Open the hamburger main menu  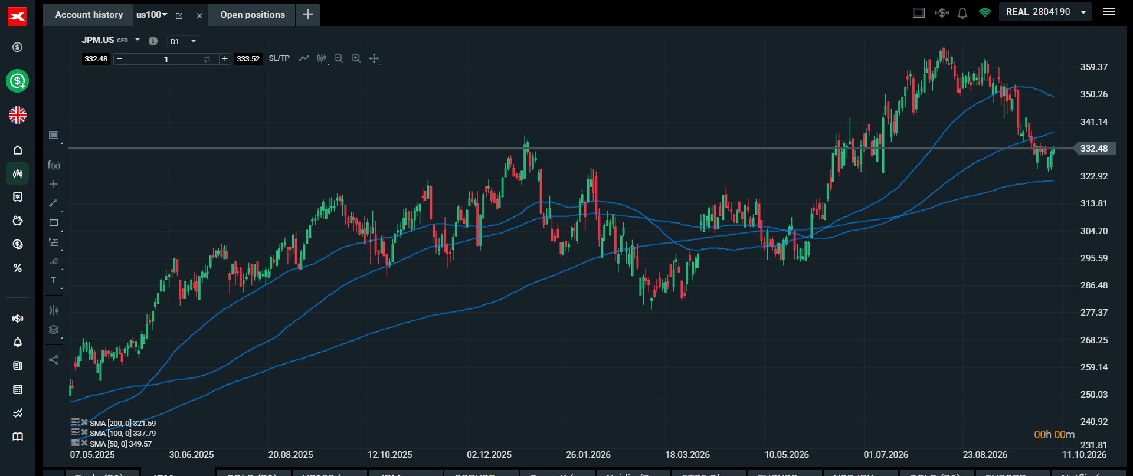(1109, 12)
